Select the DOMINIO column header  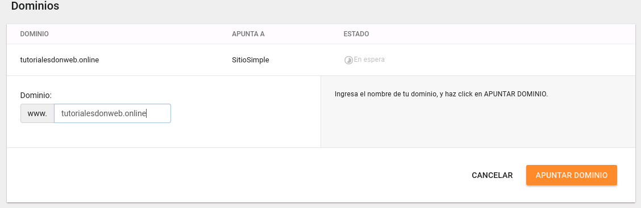tap(34, 34)
